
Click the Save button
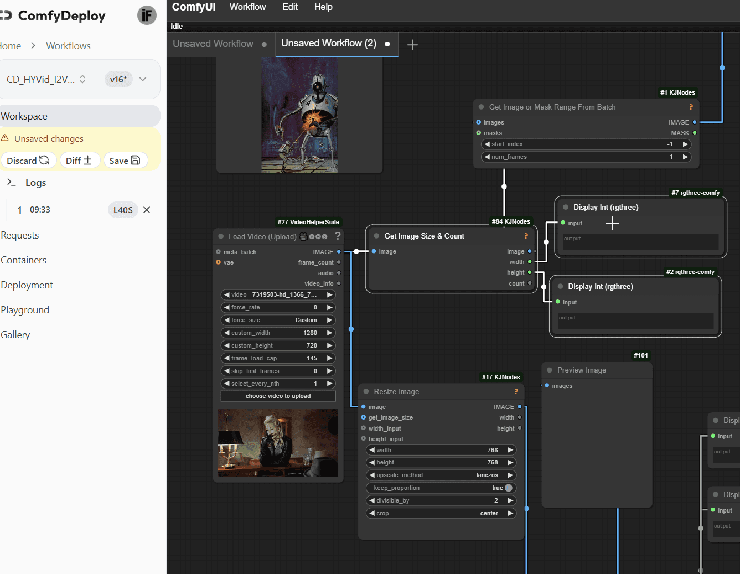[x=125, y=161]
